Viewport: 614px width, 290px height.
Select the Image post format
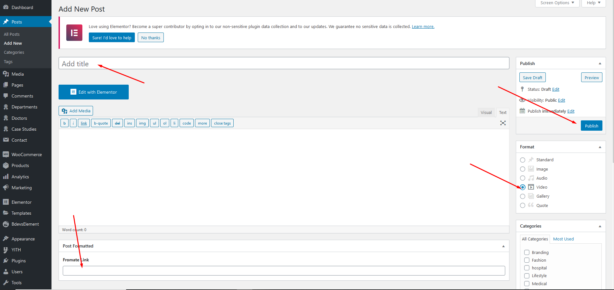[523, 169]
